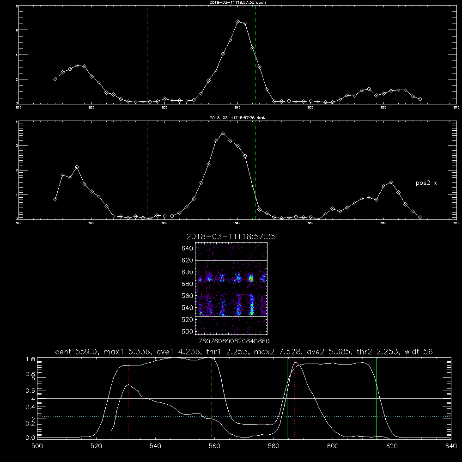Click y-axis label 580 beside spectrogram image
Viewport: 462px width, 462px height.
tap(188, 284)
